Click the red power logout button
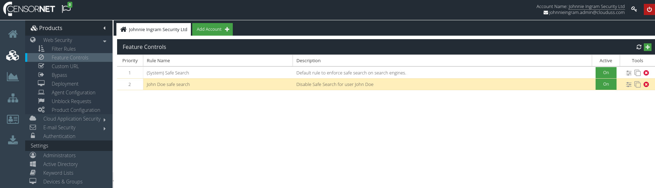The image size is (655, 188). 649,9
